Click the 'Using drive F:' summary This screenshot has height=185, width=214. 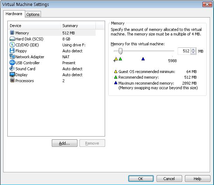(74, 45)
